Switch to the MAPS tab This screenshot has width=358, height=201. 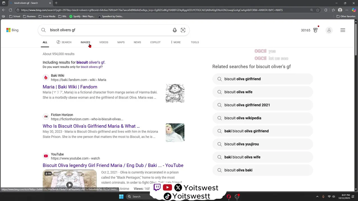tap(121, 42)
